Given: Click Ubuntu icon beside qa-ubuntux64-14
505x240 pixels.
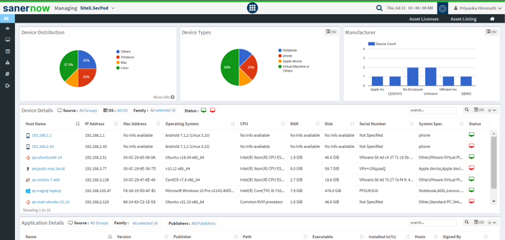Looking at the screenshot, I should (x=28, y=157).
